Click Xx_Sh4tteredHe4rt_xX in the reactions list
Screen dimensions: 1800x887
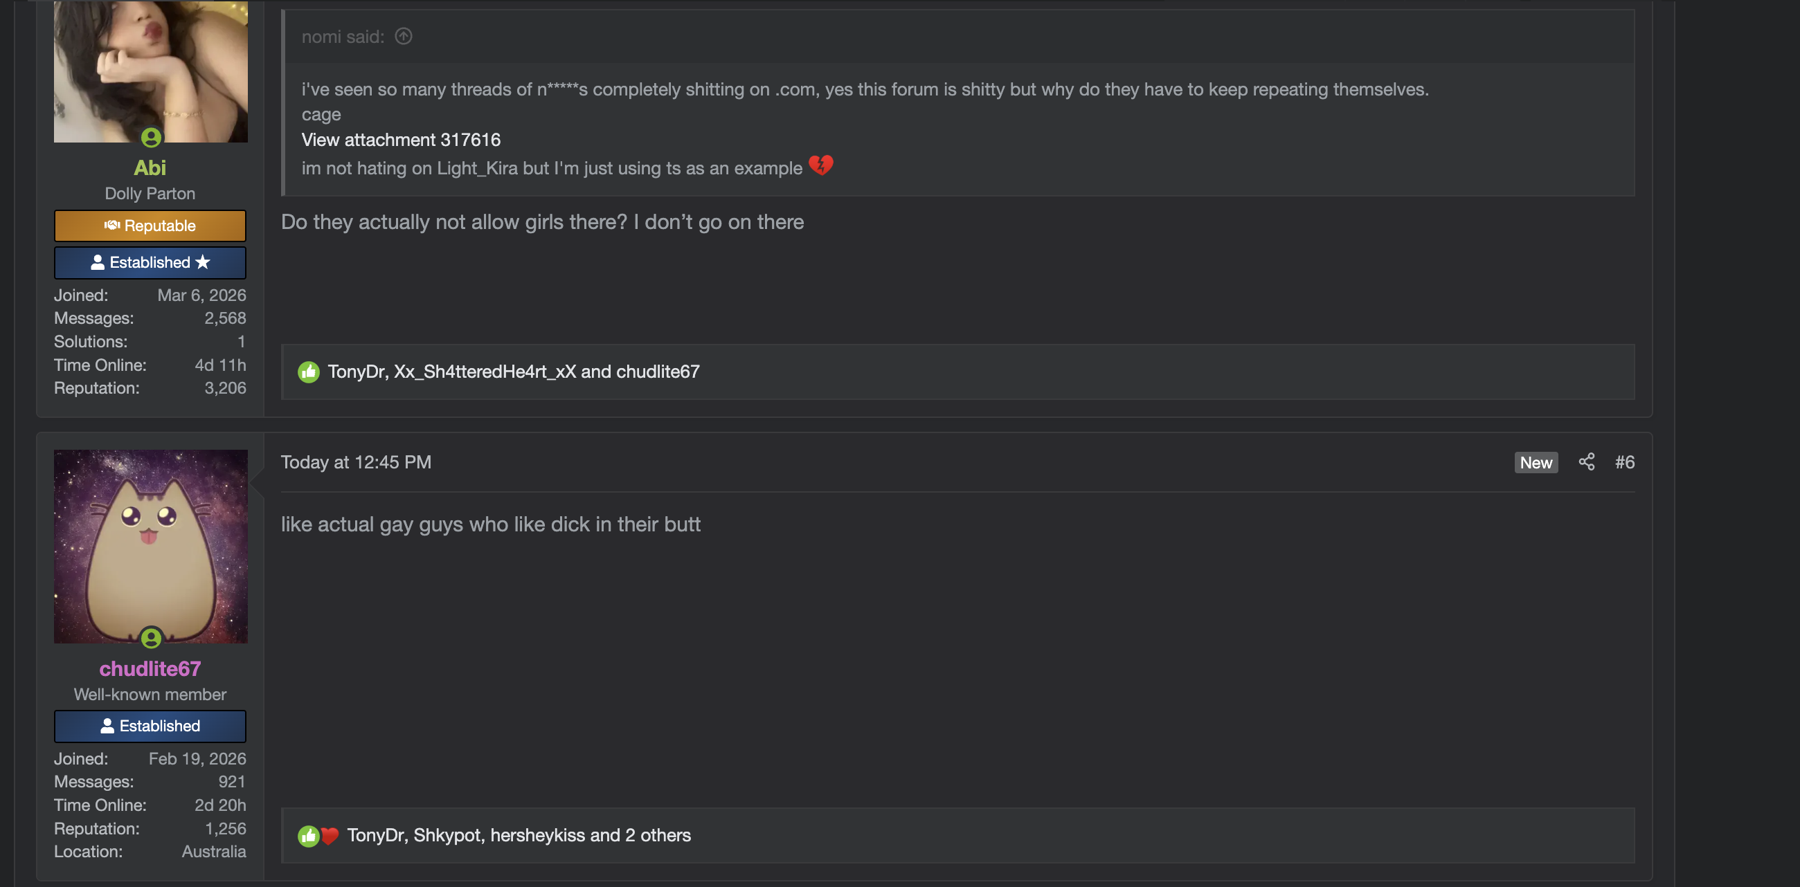pos(485,372)
